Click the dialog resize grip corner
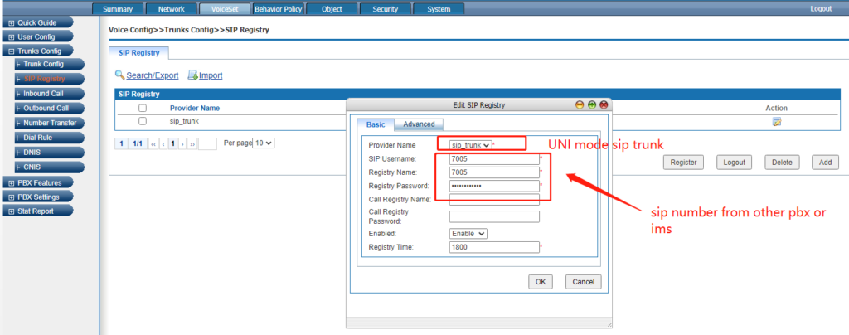This screenshot has height=335, width=849. pyautogui.click(x=609, y=325)
